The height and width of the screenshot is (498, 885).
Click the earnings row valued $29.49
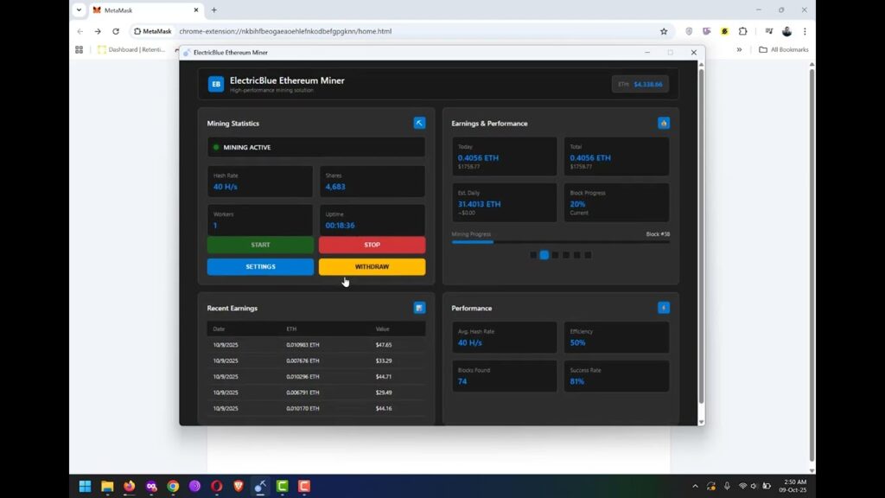pos(316,392)
